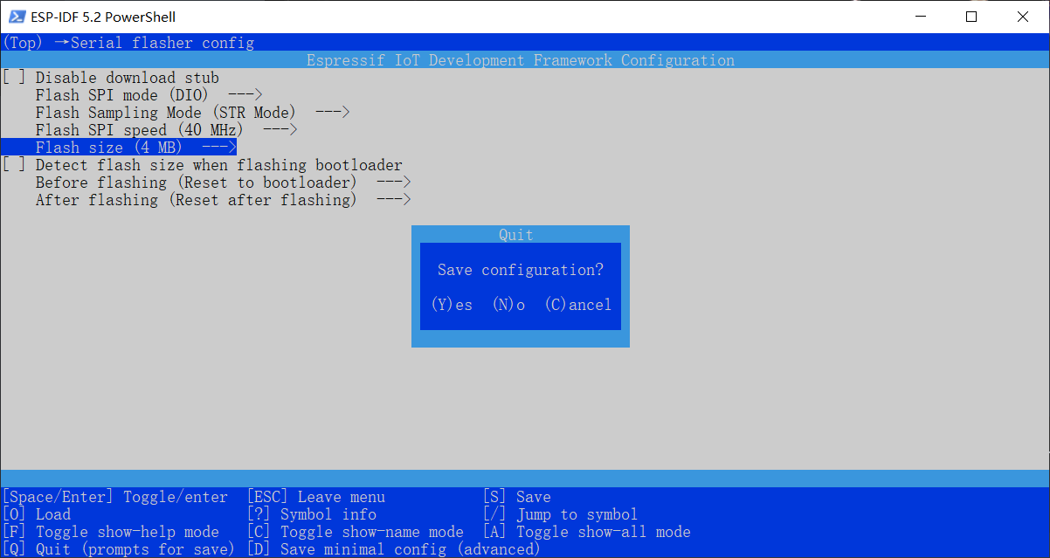The image size is (1050, 558).
Task: Click the [S] Save shortcut hint
Action: 517,497
